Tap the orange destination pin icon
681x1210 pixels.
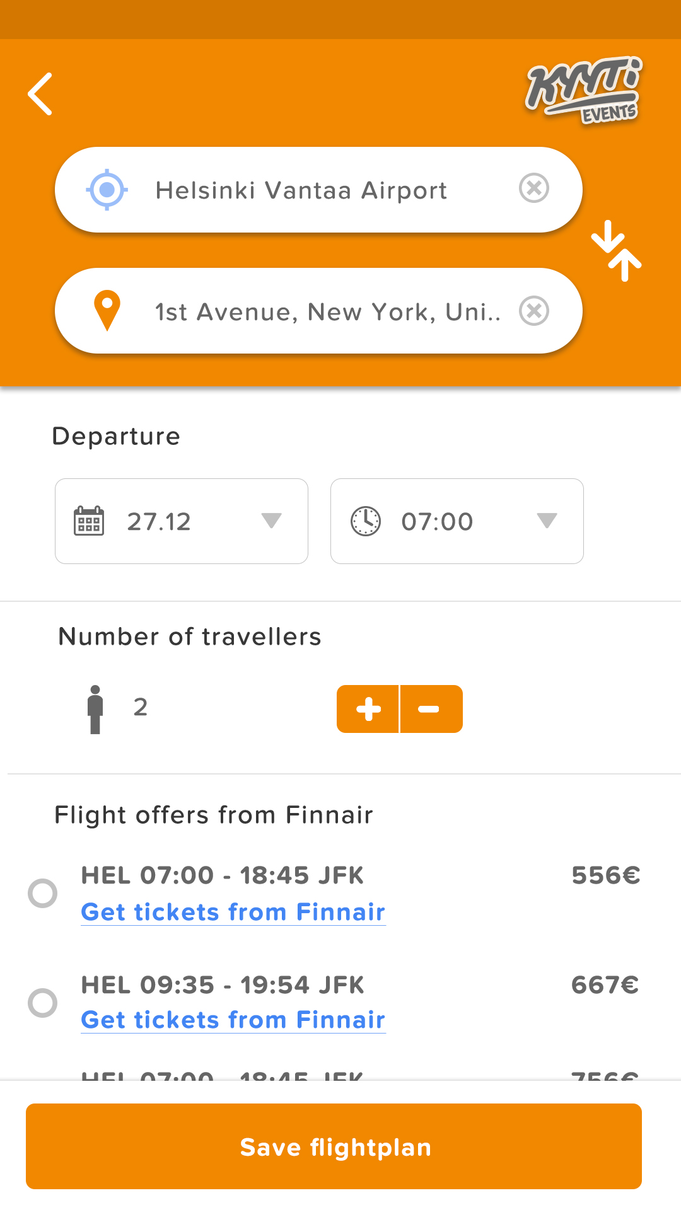pos(107,311)
